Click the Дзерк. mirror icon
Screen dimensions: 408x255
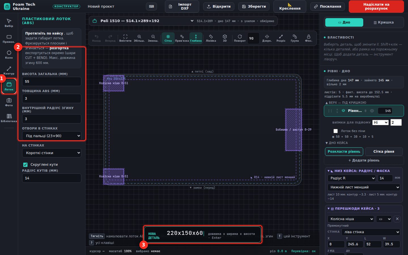tap(267, 38)
